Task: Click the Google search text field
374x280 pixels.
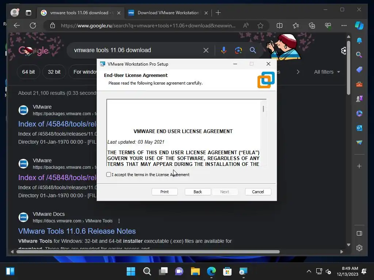Action: [136, 50]
